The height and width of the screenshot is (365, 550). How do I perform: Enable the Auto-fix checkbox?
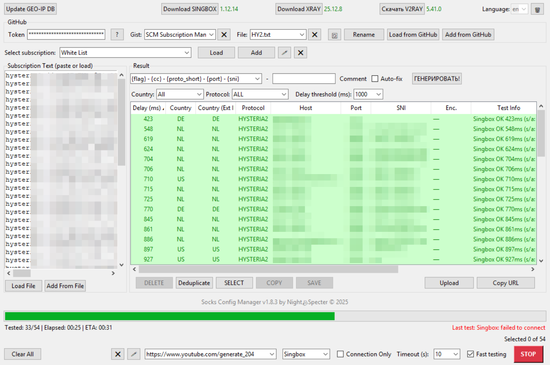(x=375, y=79)
